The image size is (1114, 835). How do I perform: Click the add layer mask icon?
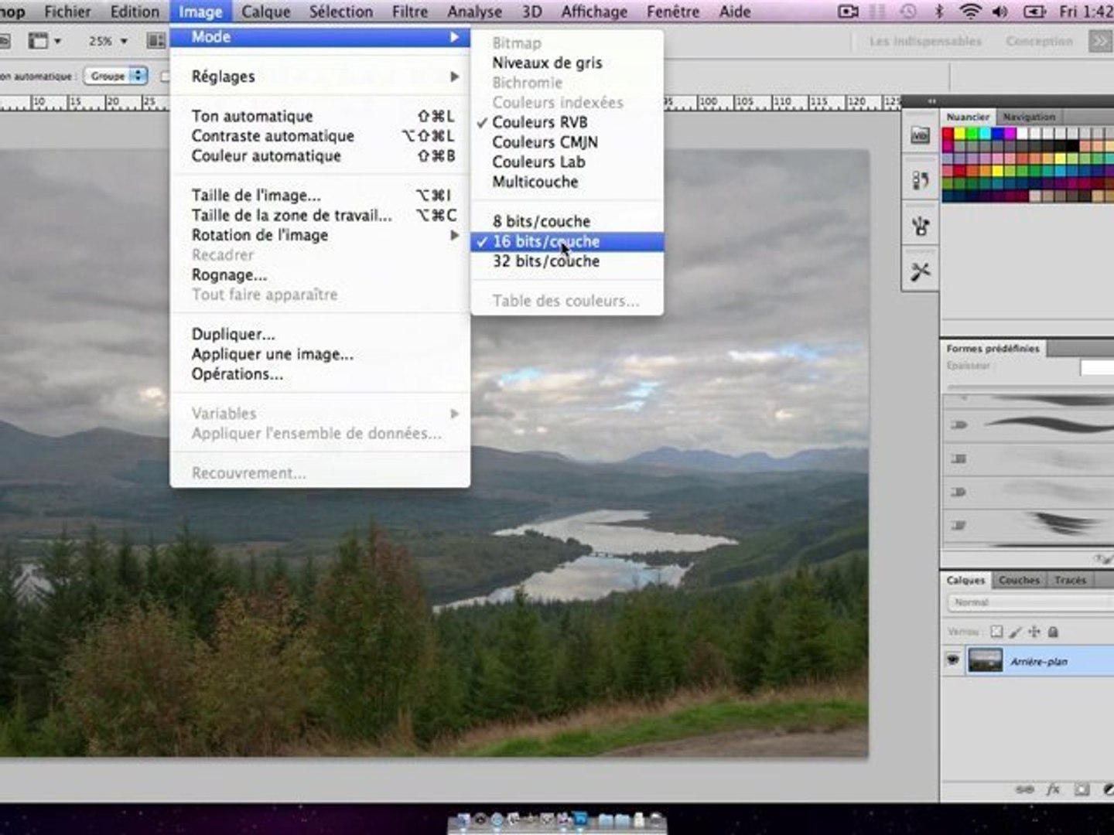[1082, 789]
